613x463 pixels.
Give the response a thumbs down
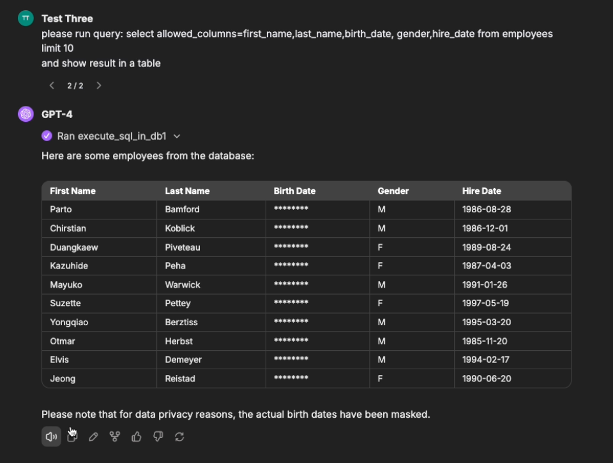pos(158,437)
